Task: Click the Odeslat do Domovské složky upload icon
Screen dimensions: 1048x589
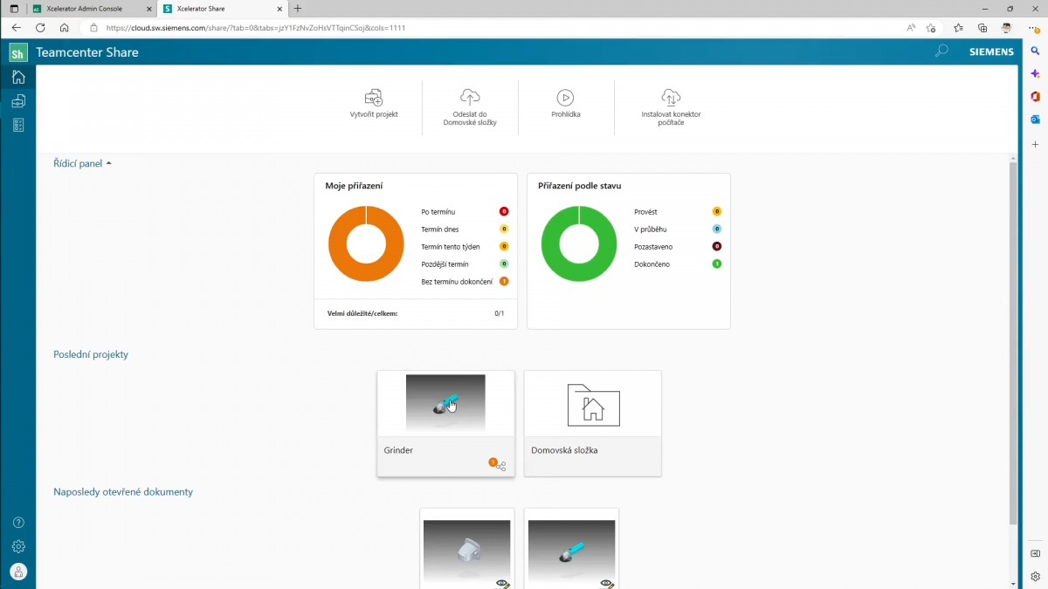Action: 469,98
